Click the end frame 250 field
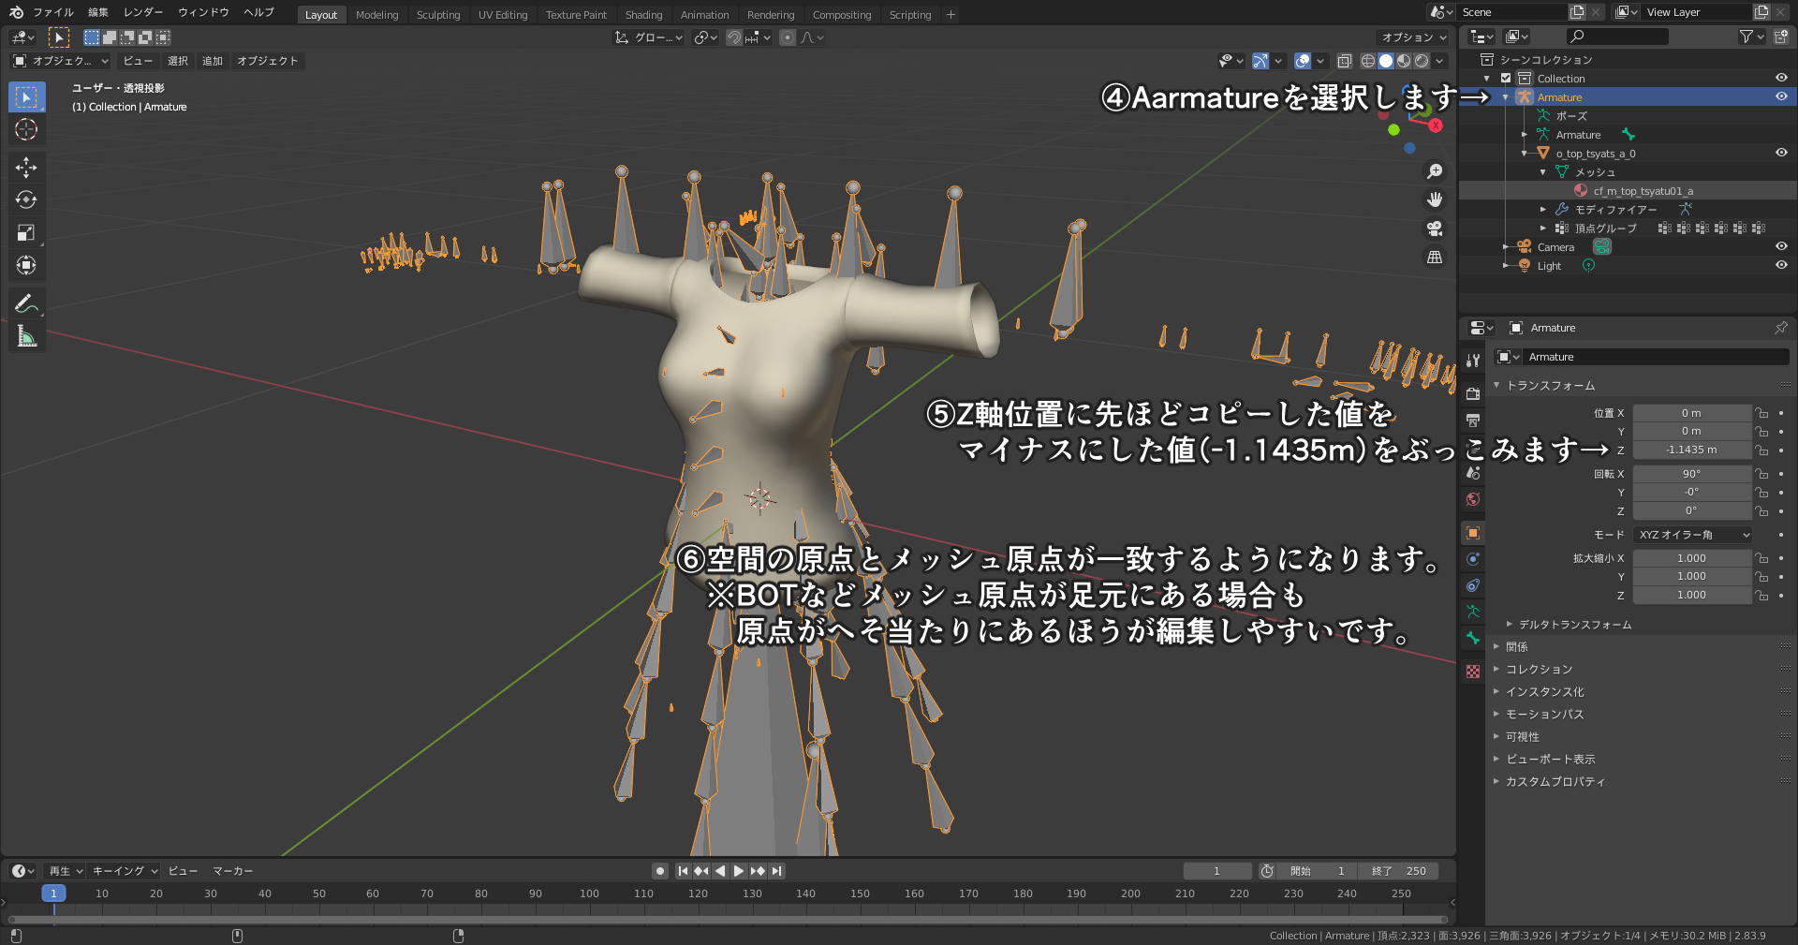1798x945 pixels. click(x=1398, y=871)
